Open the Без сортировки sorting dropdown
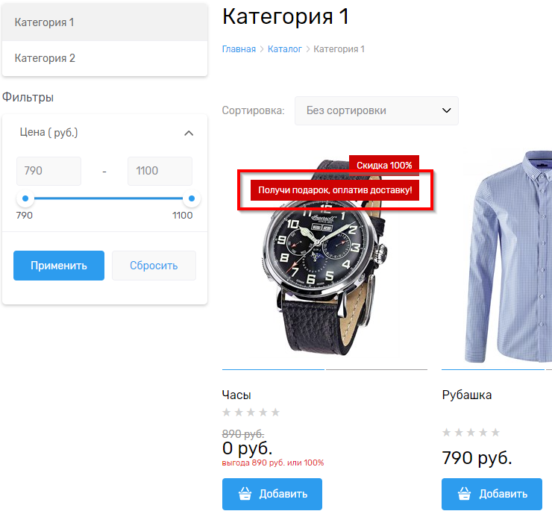 377,110
